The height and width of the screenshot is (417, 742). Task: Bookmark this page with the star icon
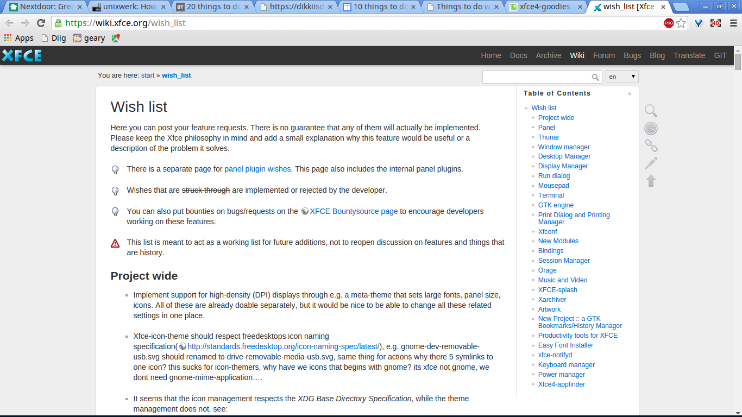click(x=681, y=23)
